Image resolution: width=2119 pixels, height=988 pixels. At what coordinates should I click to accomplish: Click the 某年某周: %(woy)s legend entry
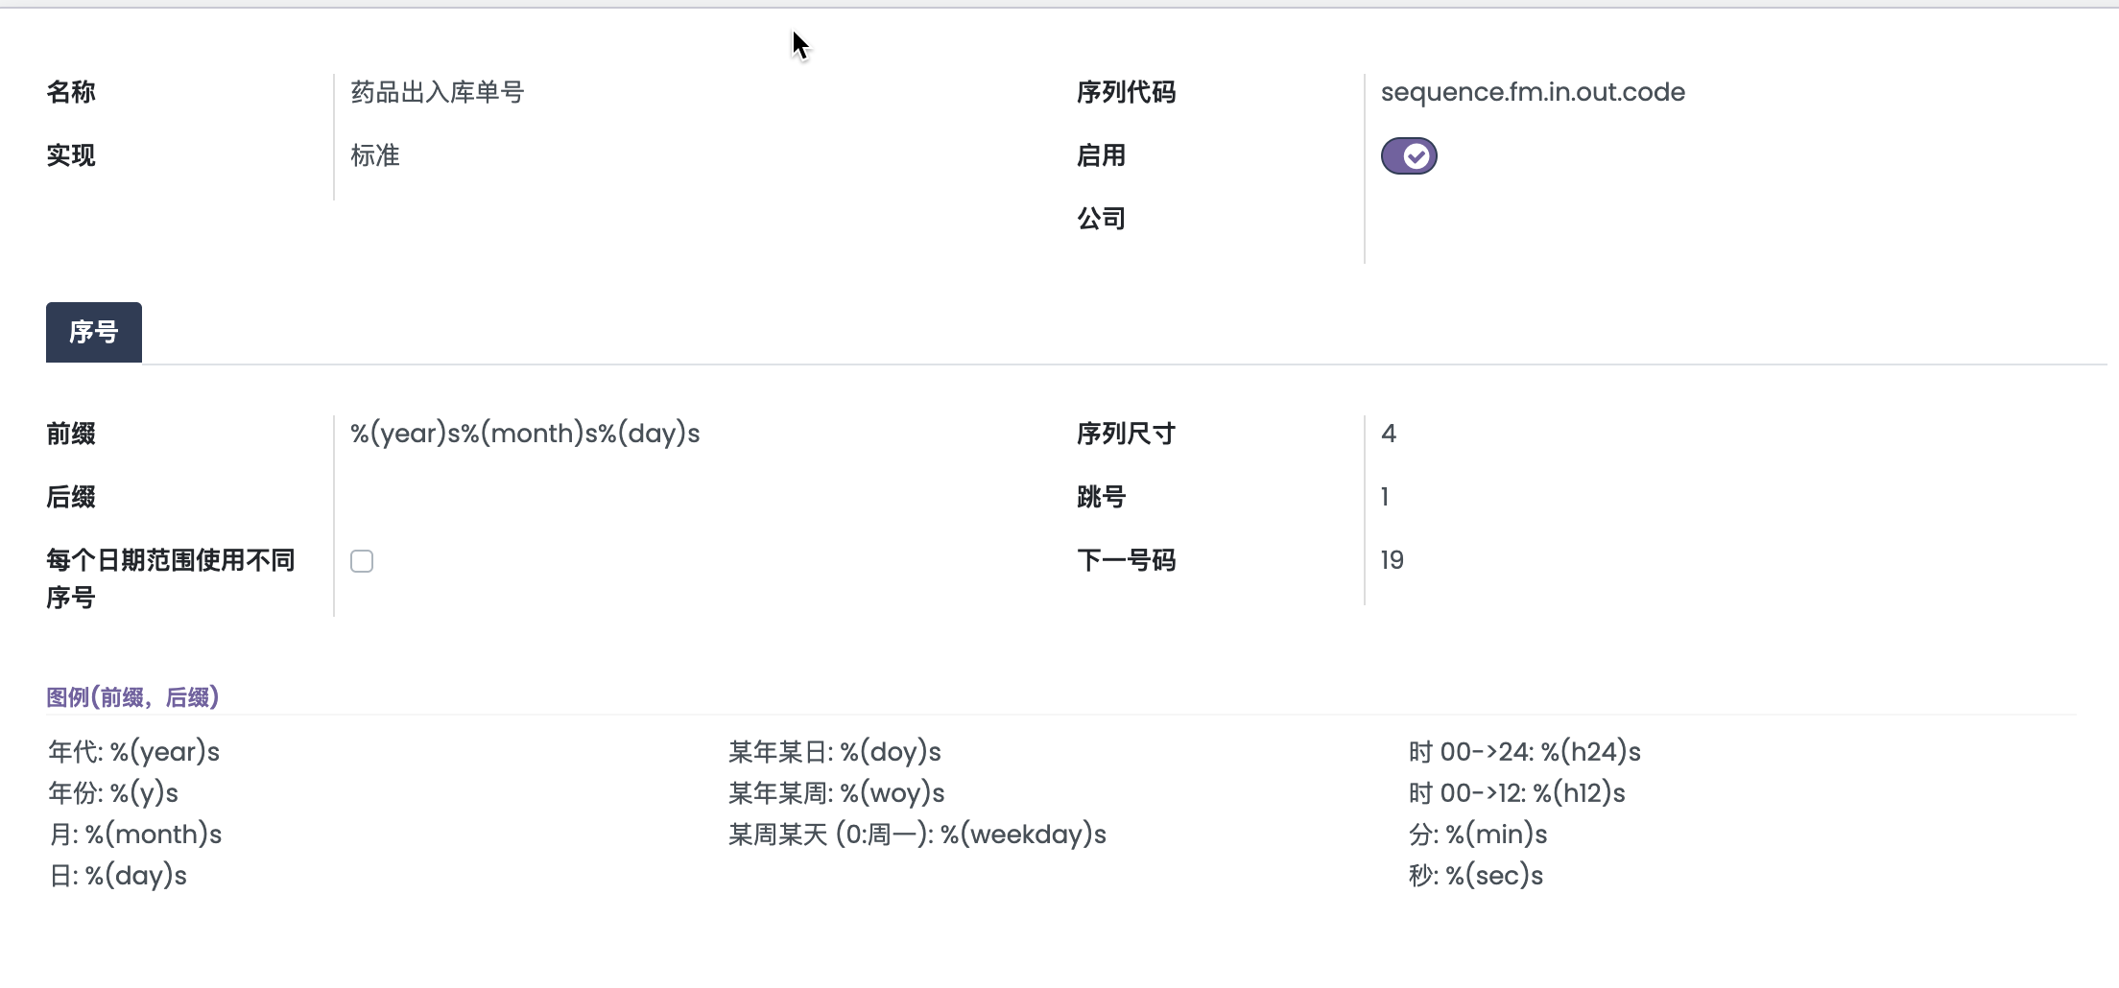point(836,793)
